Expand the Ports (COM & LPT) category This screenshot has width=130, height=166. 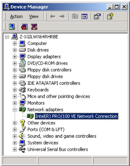click(x=15, y=130)
